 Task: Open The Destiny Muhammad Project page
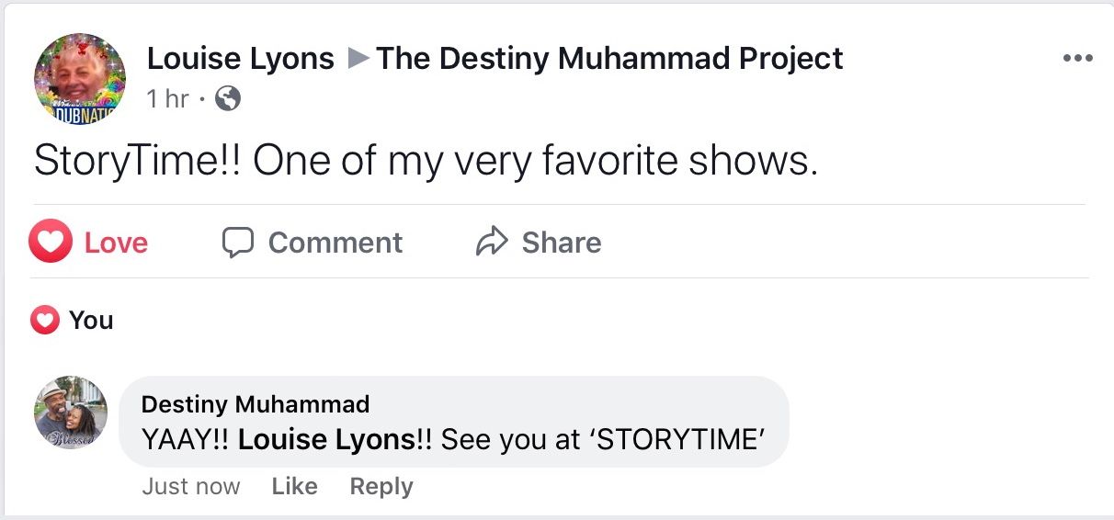[x=609, y=59]
